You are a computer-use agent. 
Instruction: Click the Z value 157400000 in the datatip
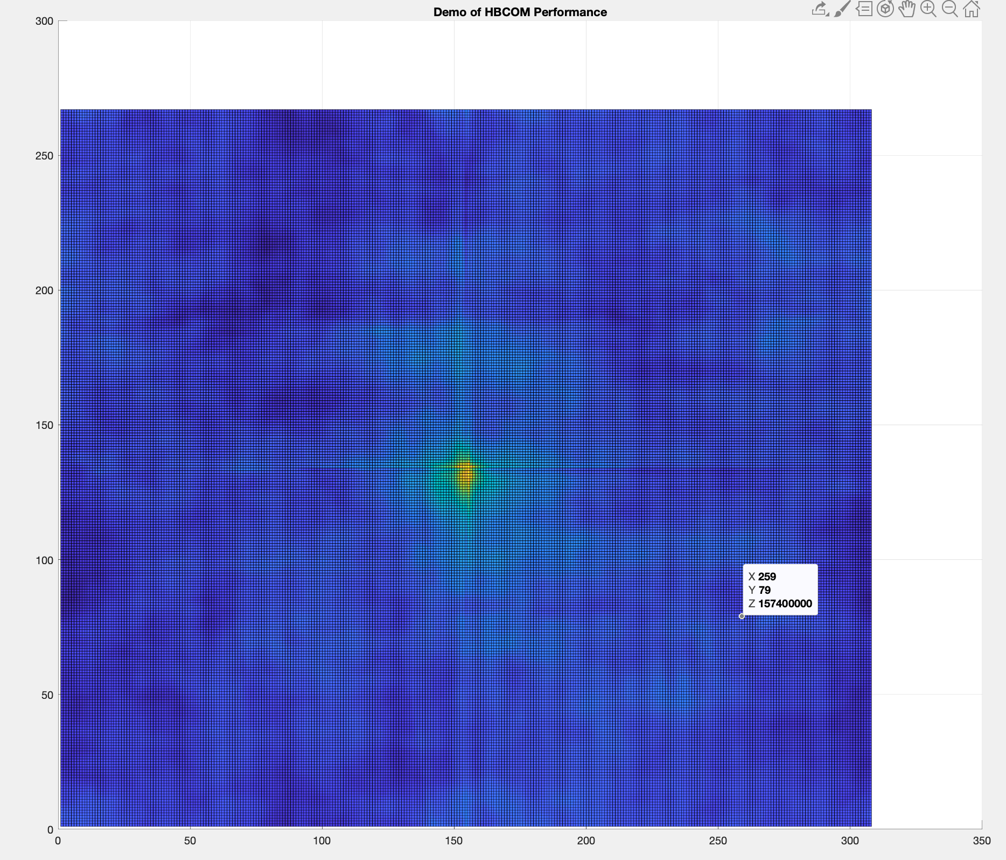click(785, 604)
